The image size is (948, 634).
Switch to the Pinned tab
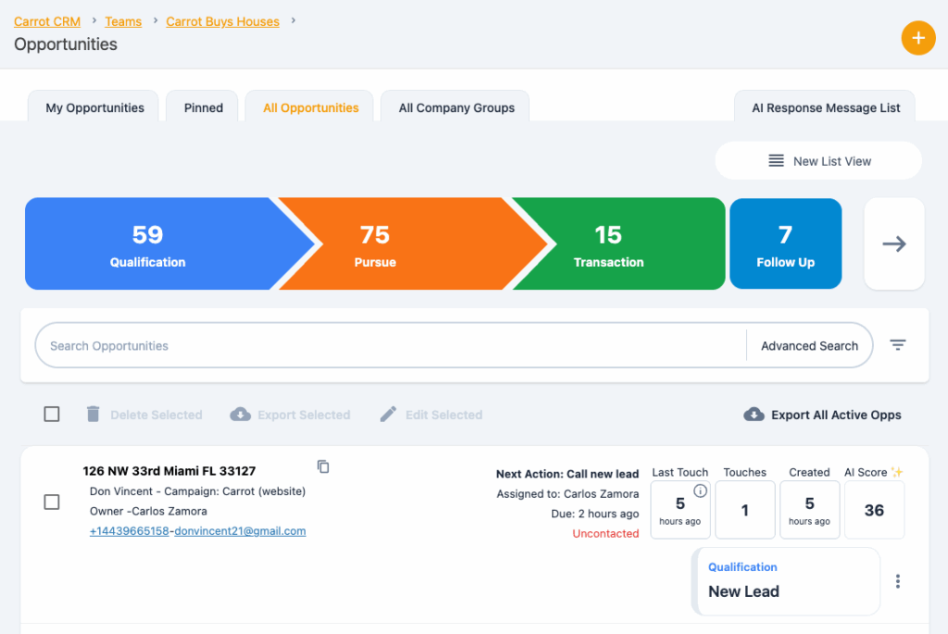coord(202,107)
